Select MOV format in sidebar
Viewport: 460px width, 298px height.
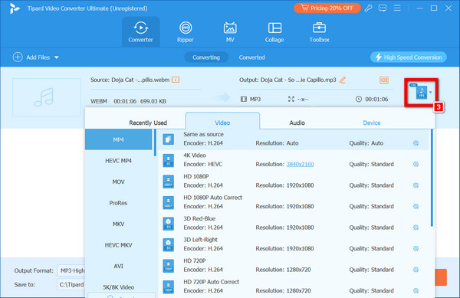click(x=118, y=182)
